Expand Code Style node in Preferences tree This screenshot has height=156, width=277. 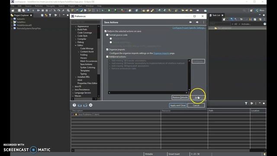(x=76, y=36)
